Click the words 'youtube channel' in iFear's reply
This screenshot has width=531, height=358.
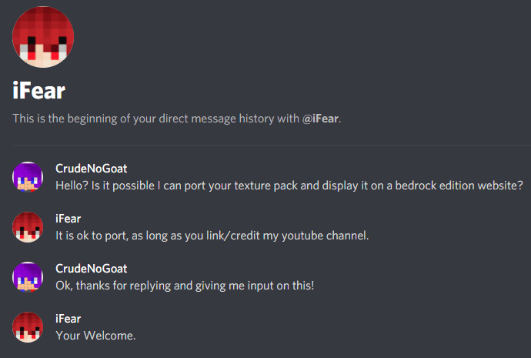tap(325, 236)
